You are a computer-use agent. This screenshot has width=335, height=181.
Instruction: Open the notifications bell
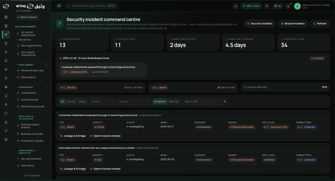(288, 6)
